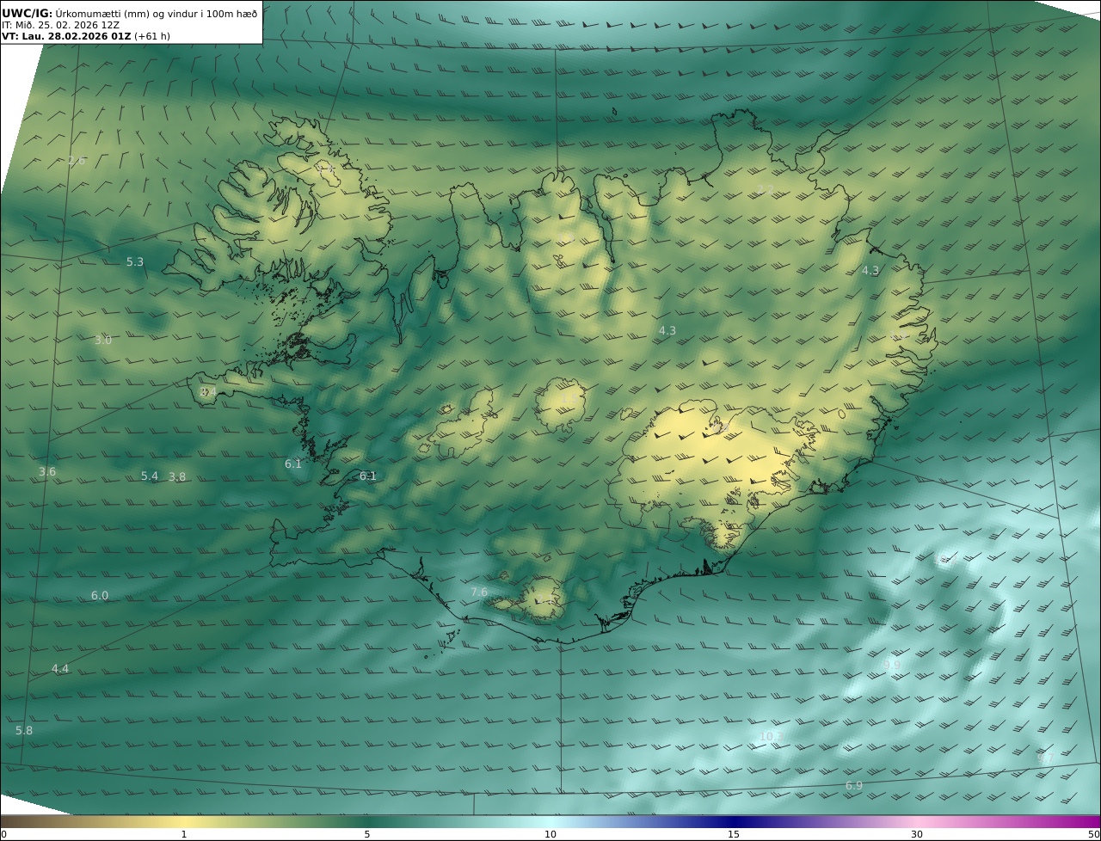Click the colour scale tick label '1'
This screenshot has height=841, width=1101.
(183, 834)
